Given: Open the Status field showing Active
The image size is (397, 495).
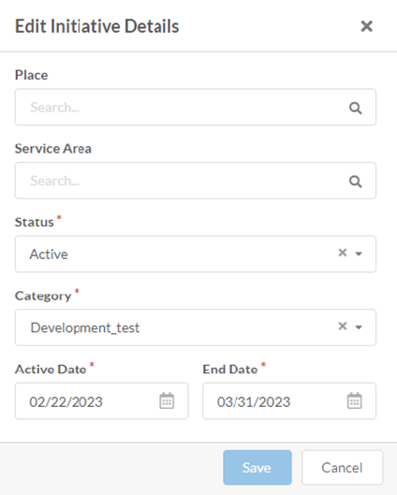Looking at the screenshot, I should 196,254.
